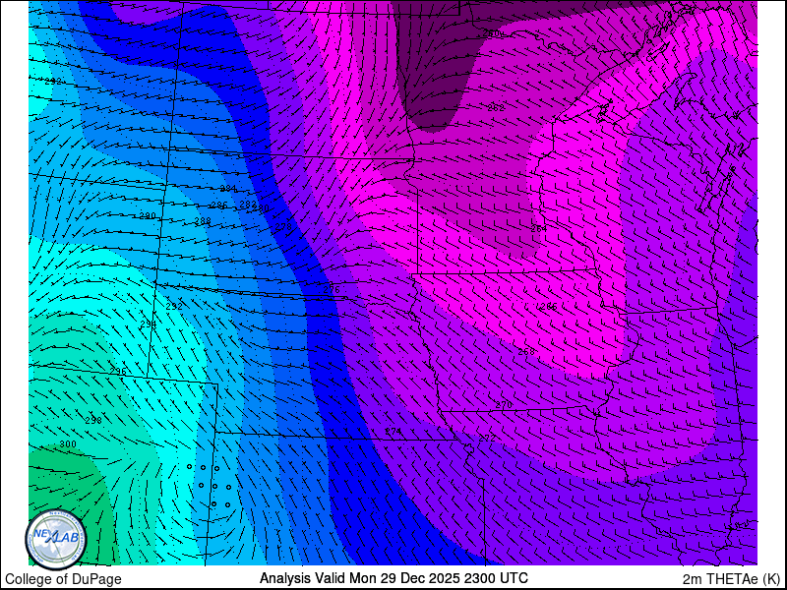Click the 294 contour label
This screenshot has height=590, width=787.
(x=149, y=324)
